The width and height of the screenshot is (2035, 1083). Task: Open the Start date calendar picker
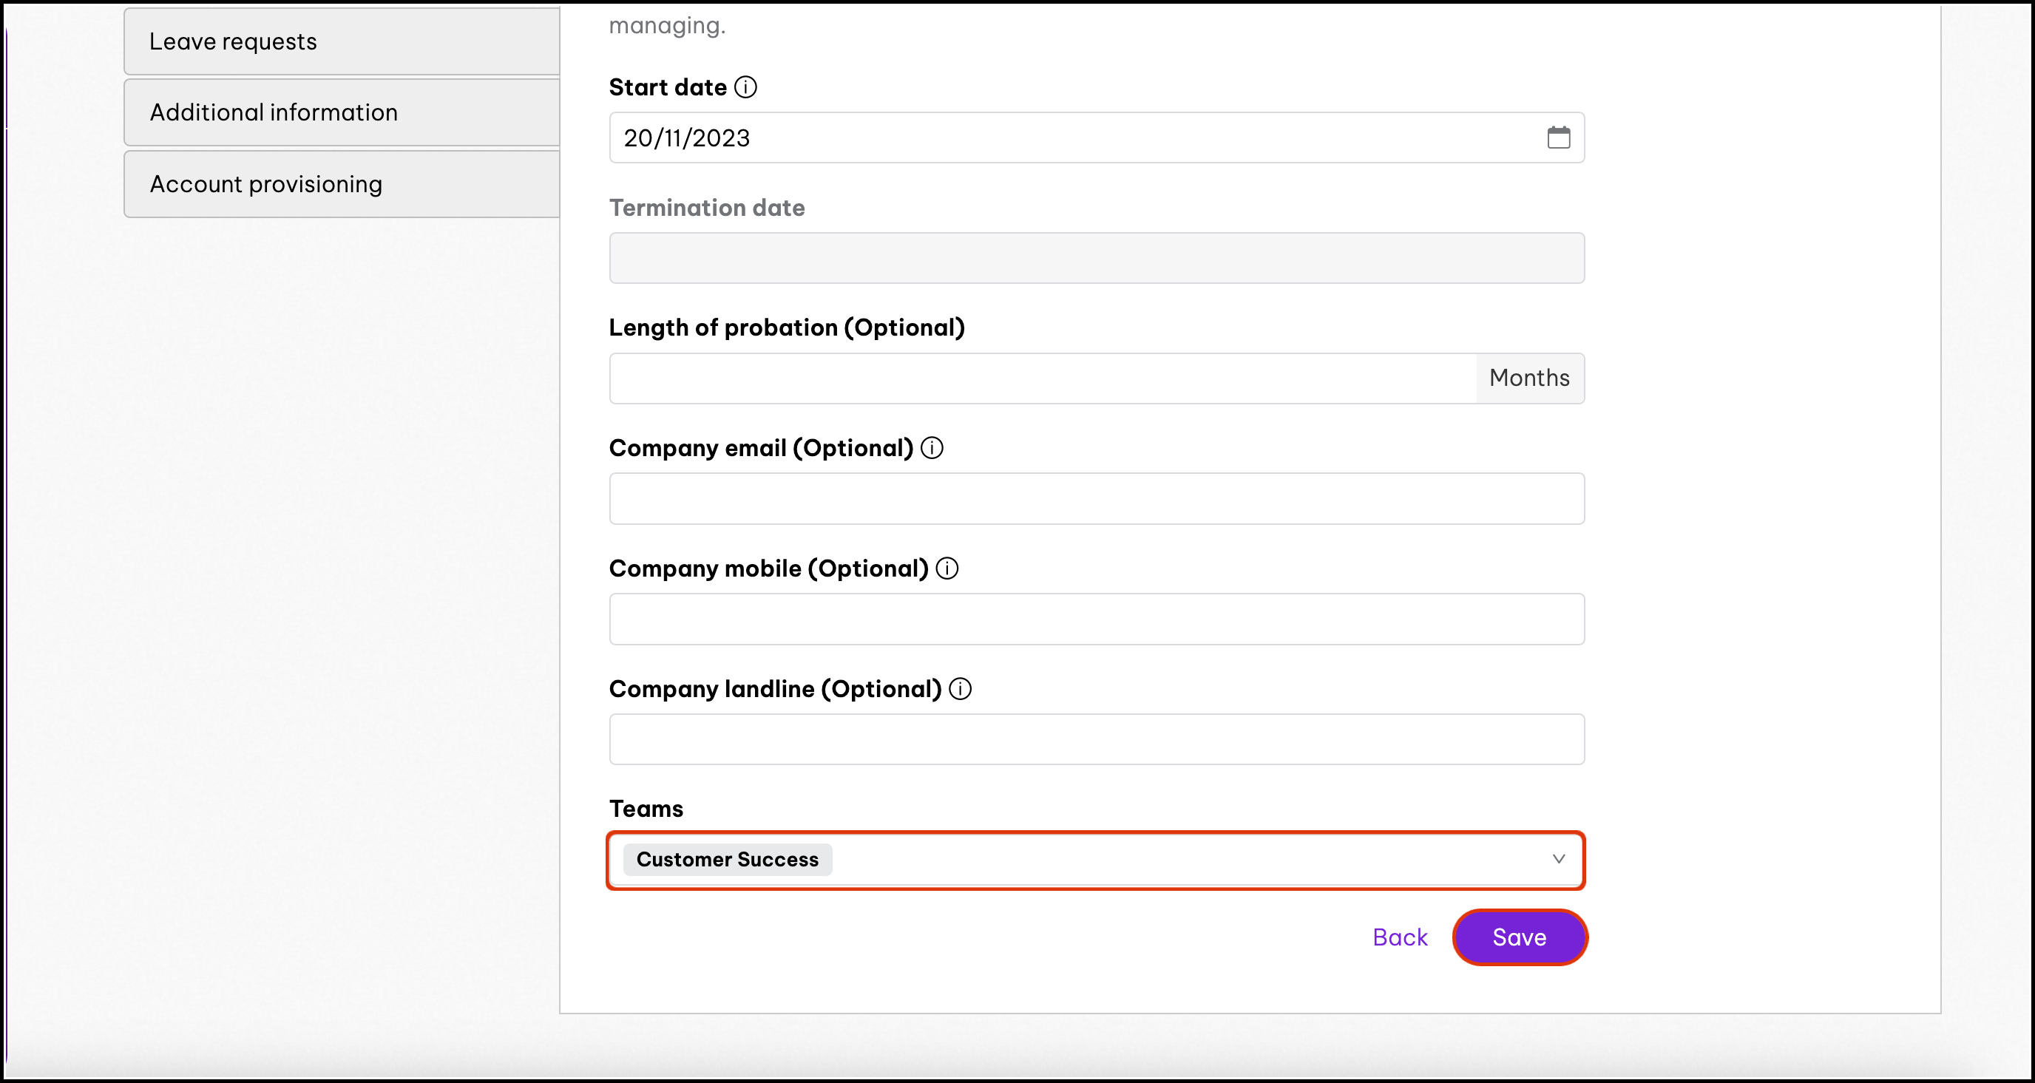point(1558,138)
